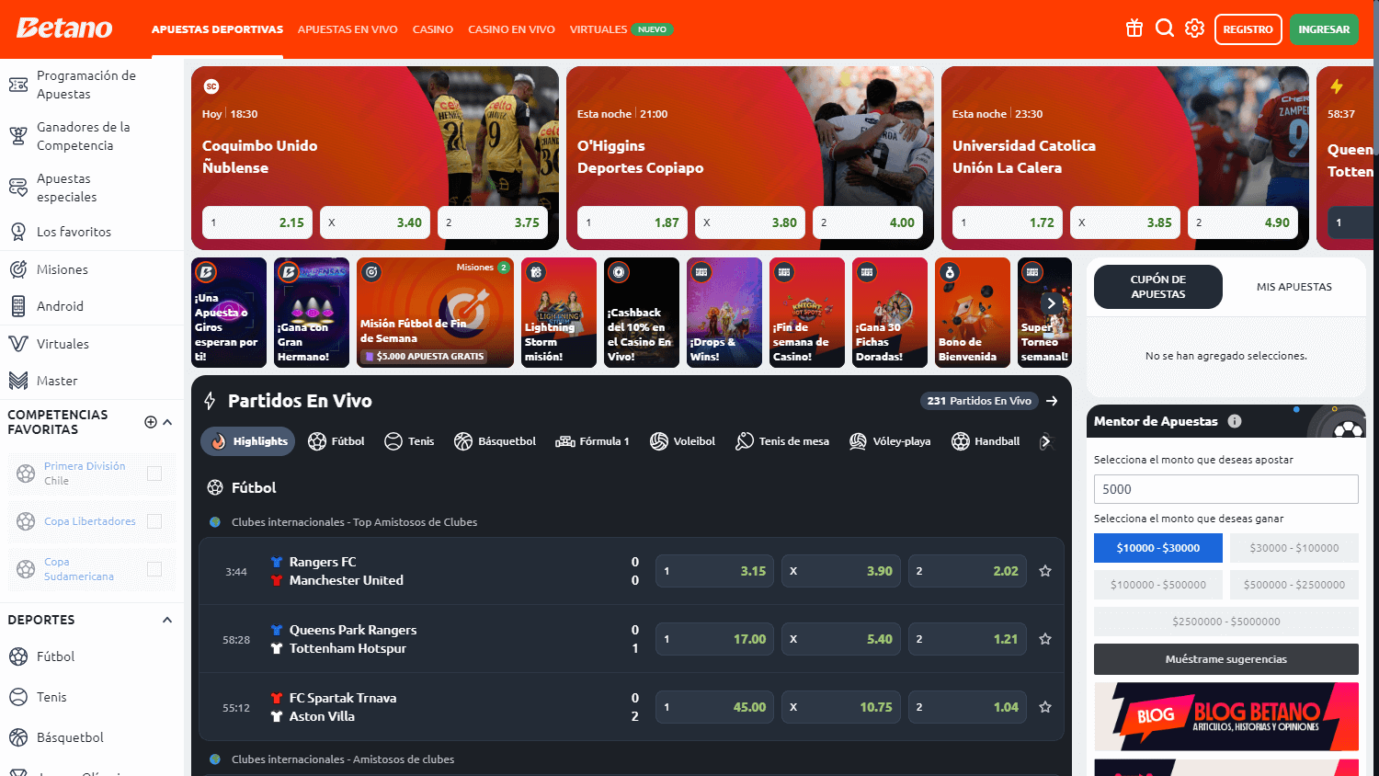Bet on draw 3.80 O'Higgins match

point(750,223)
